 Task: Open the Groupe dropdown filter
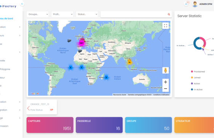[x=38, y=14]
